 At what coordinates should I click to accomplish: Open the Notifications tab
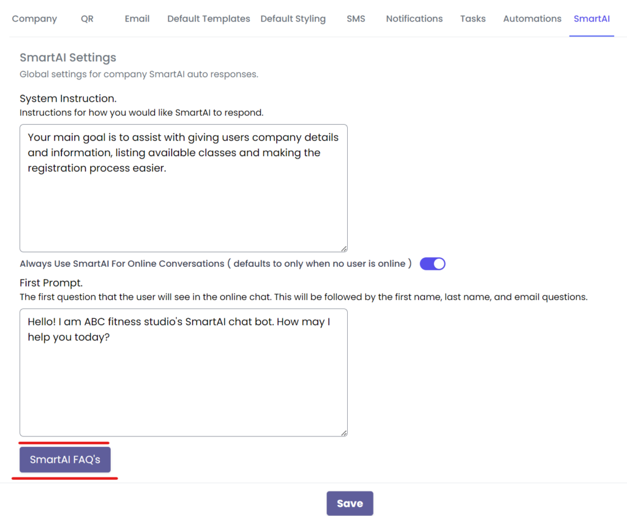[x=414, y=18]
